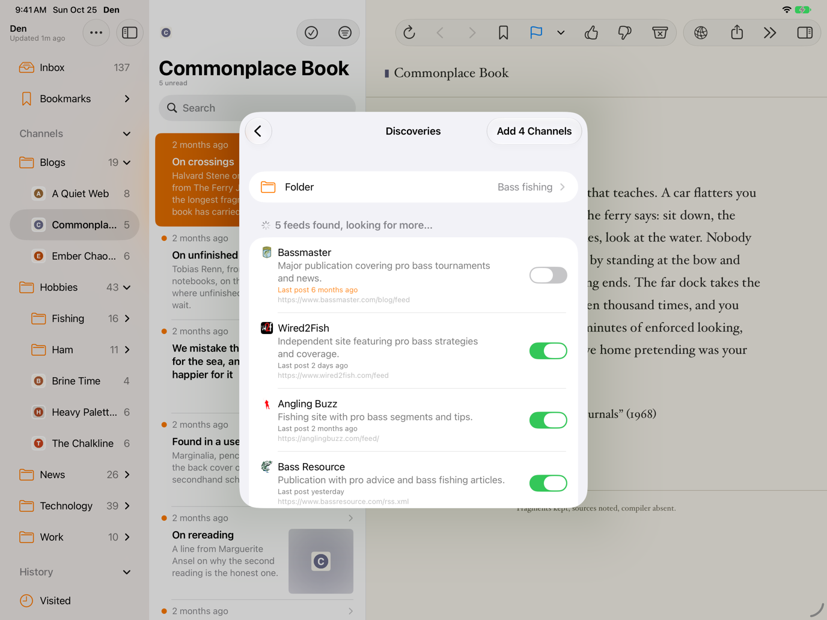The height and width of the screenshot is (620, 827).
Task: Click the archive box icon in toolbar
Action: coord(660,32)
